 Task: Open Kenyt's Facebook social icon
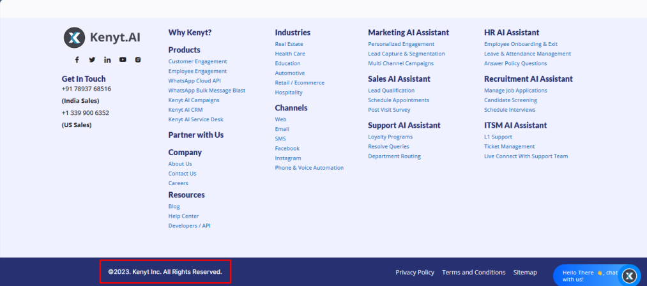(77, 60)
